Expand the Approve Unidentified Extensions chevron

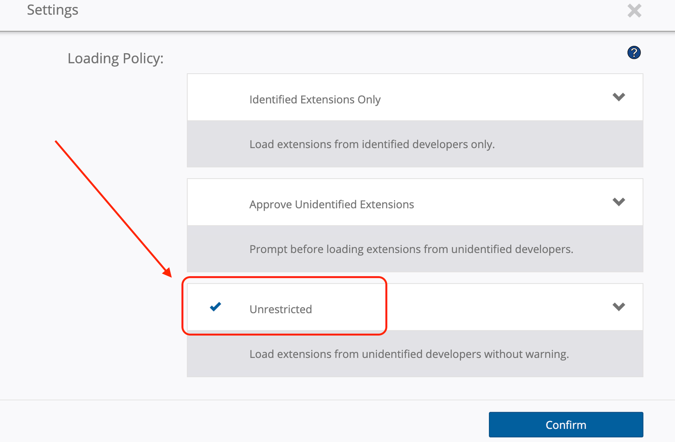pos(618,202)
